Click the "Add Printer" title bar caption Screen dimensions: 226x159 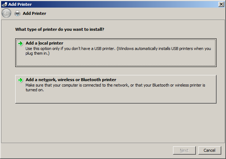pos(20,4)
